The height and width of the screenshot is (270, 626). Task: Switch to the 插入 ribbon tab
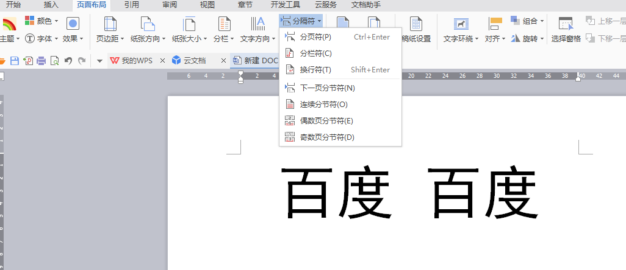(51, 5)
